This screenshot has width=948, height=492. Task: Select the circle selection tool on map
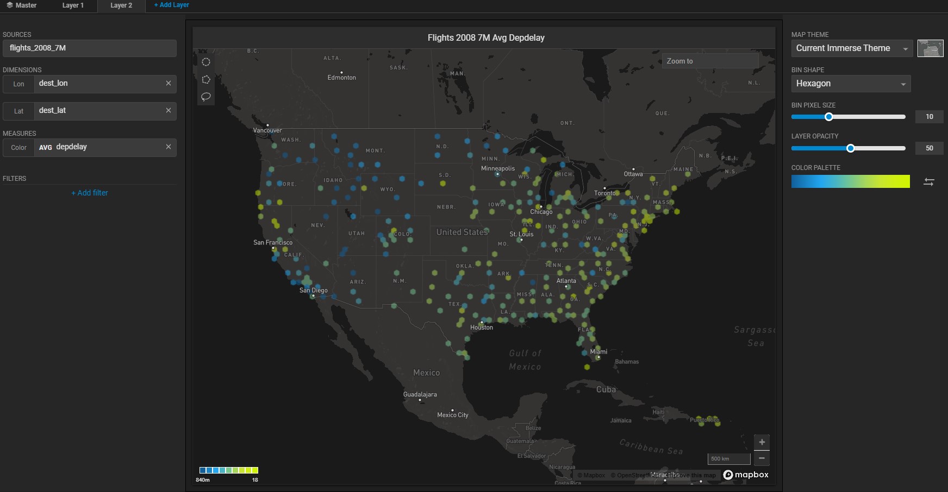(206, 62)
